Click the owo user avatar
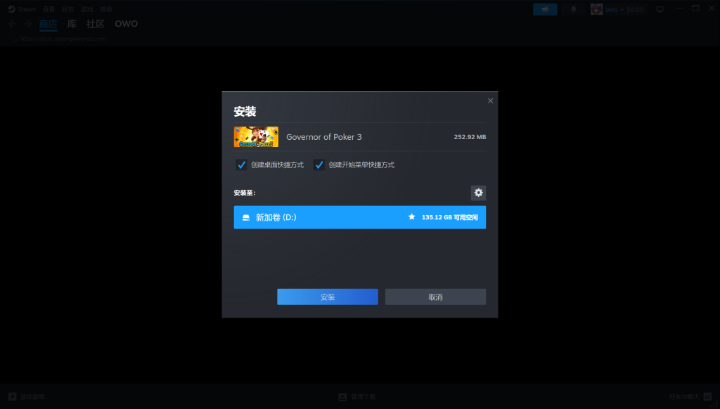The image size is (720, 409). pos(596,9)
